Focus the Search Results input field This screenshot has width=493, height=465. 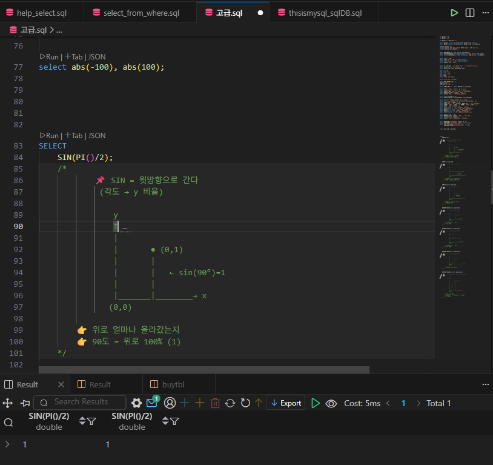(79, 402)
